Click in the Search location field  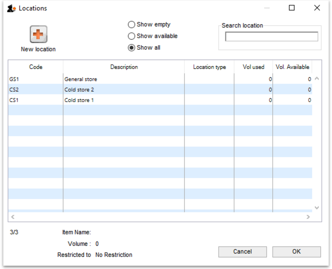[x=271, y=36]
